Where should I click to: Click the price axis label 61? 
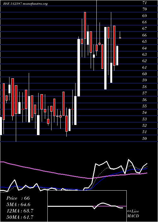coord(145,67)
